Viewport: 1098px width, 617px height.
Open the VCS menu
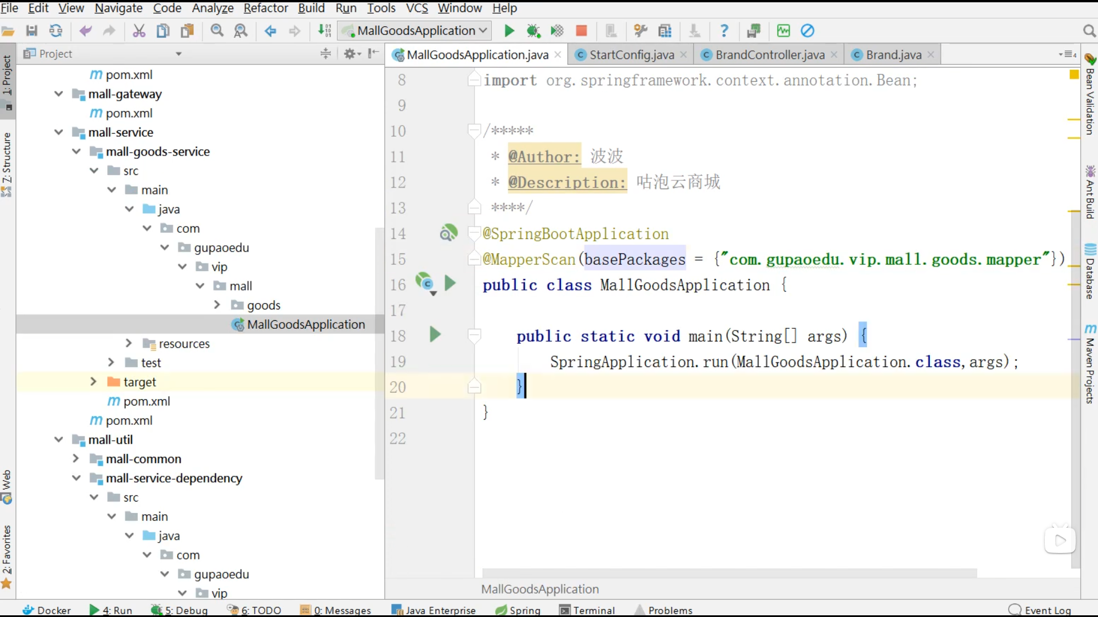point(417,8)
